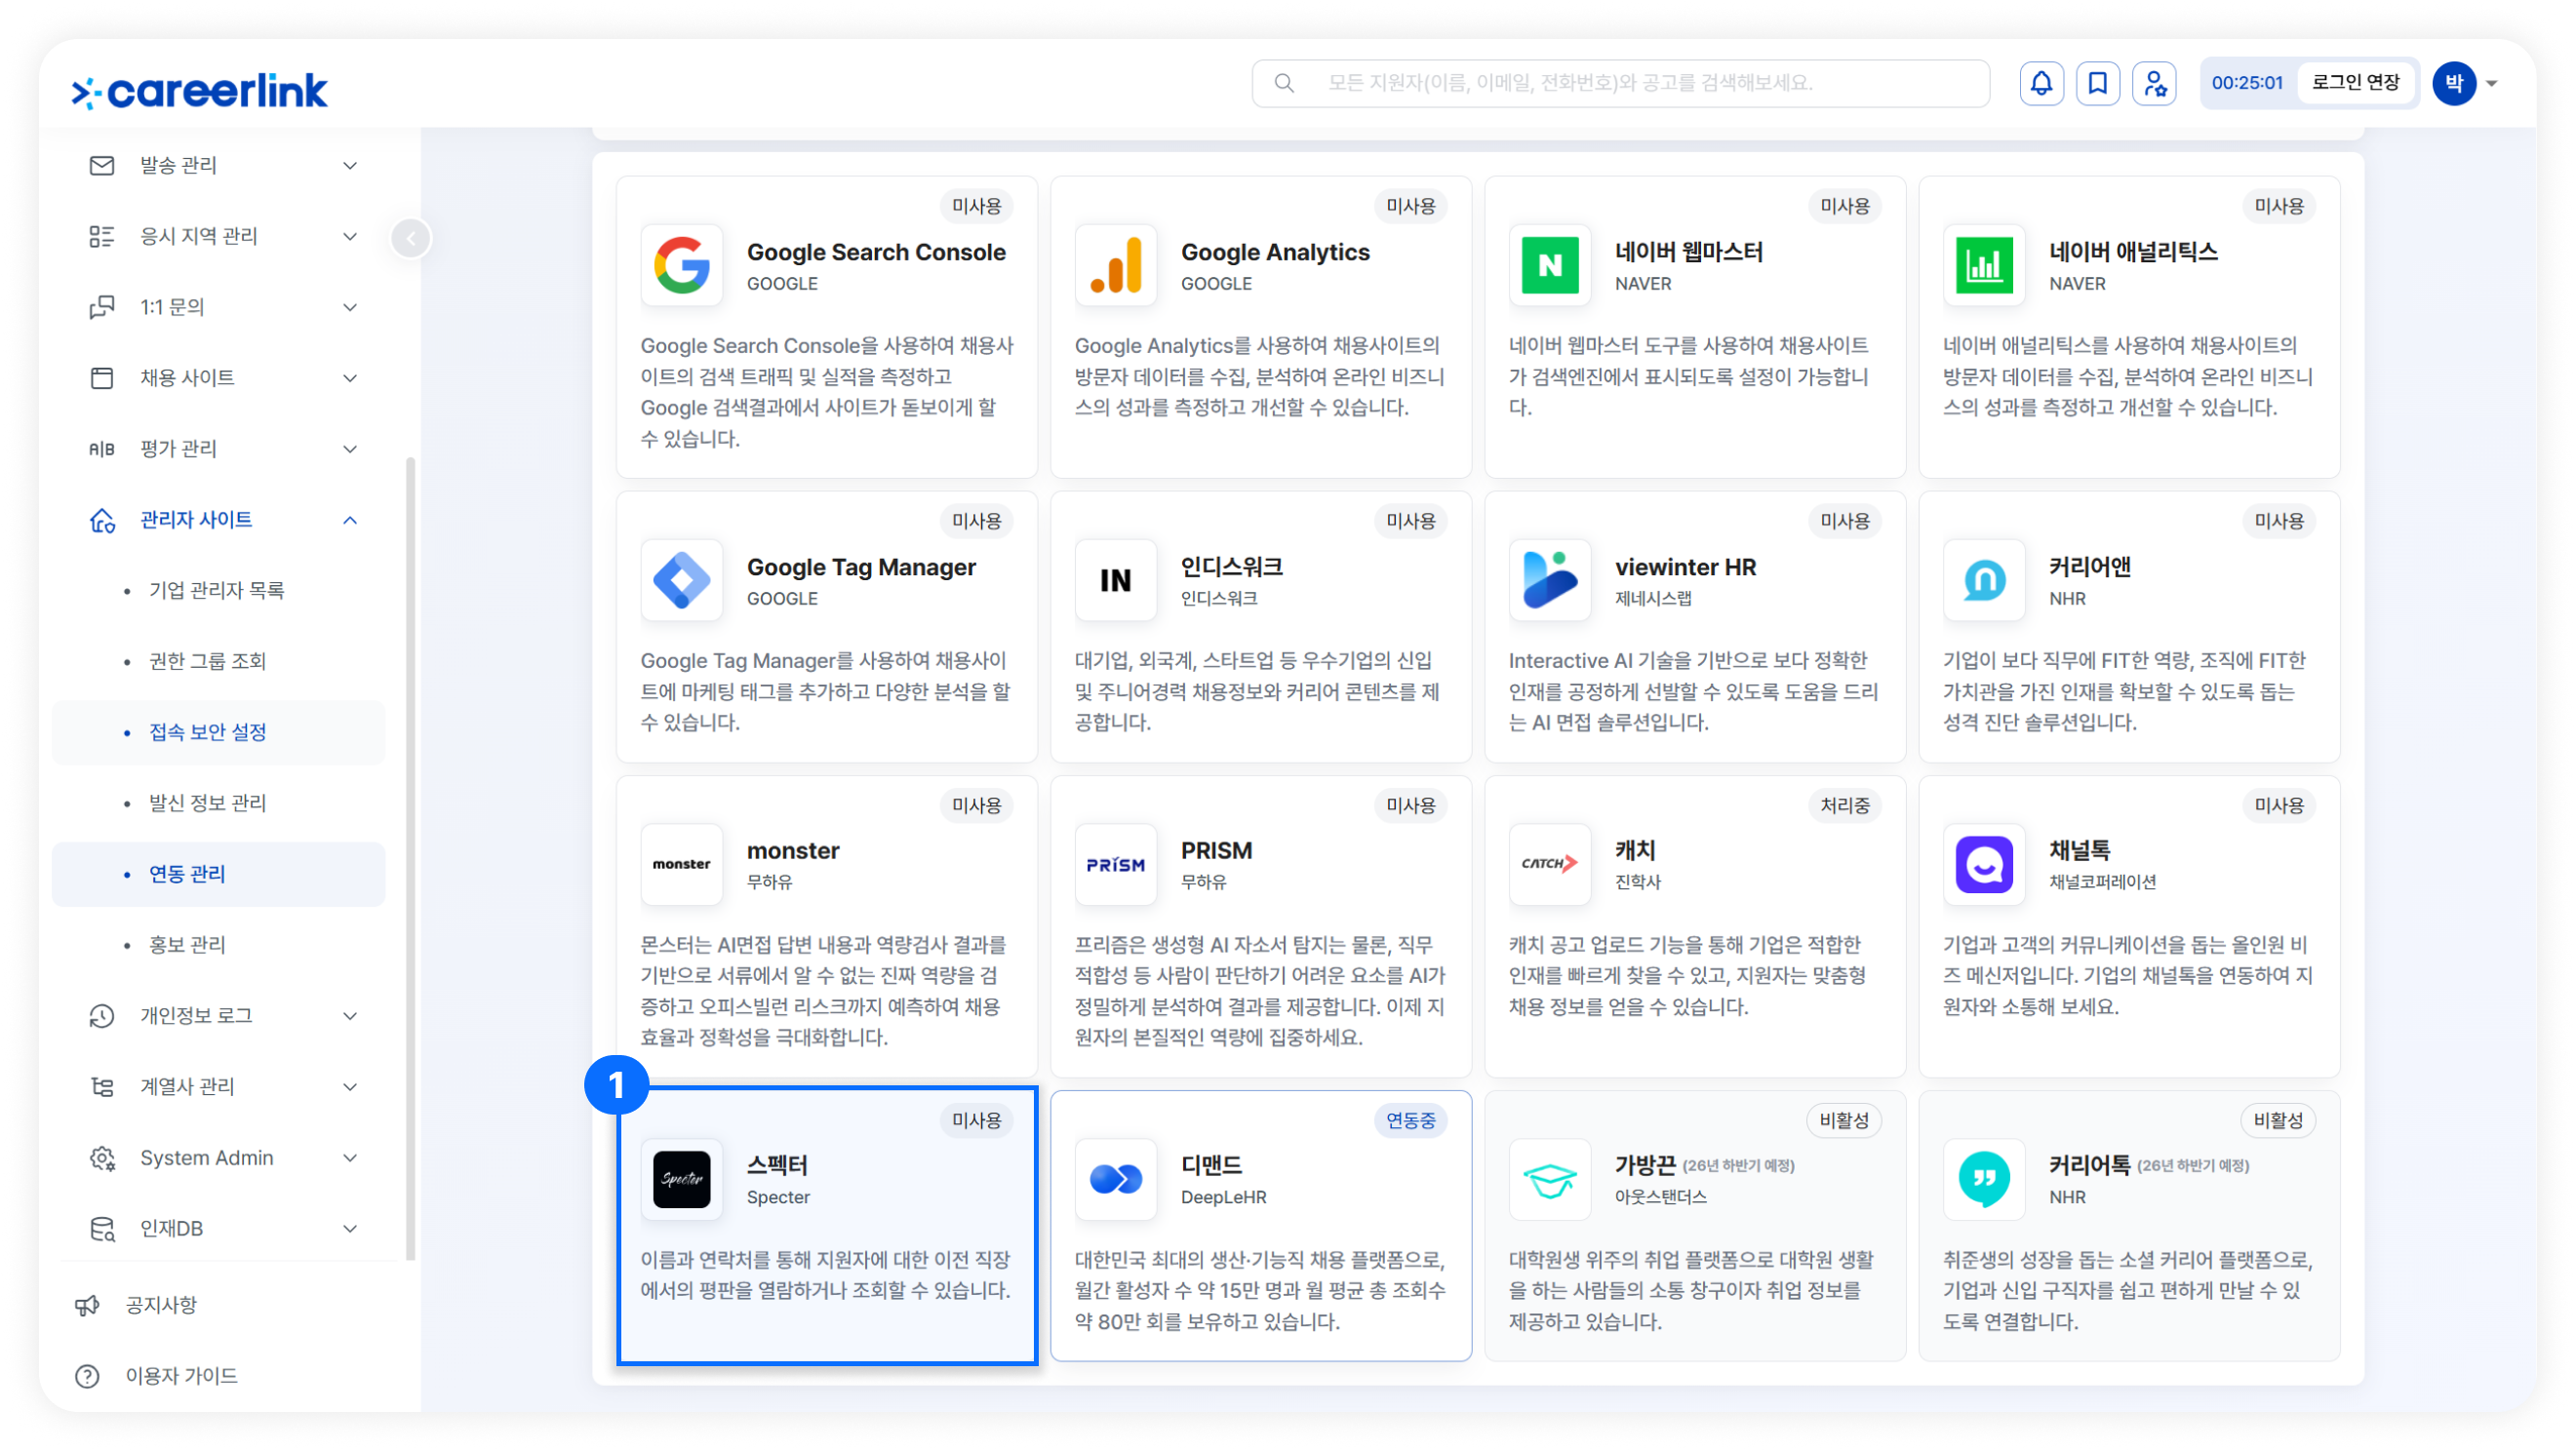
Task: Expand the 채용 사이트 menu
Action: point(350,378)
